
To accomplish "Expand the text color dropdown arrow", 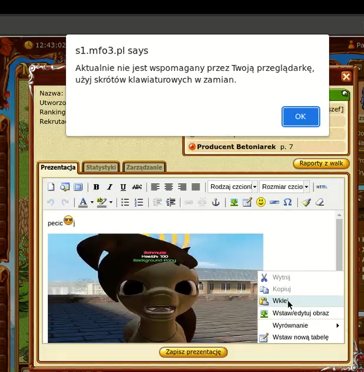I will tap(92, 203).
